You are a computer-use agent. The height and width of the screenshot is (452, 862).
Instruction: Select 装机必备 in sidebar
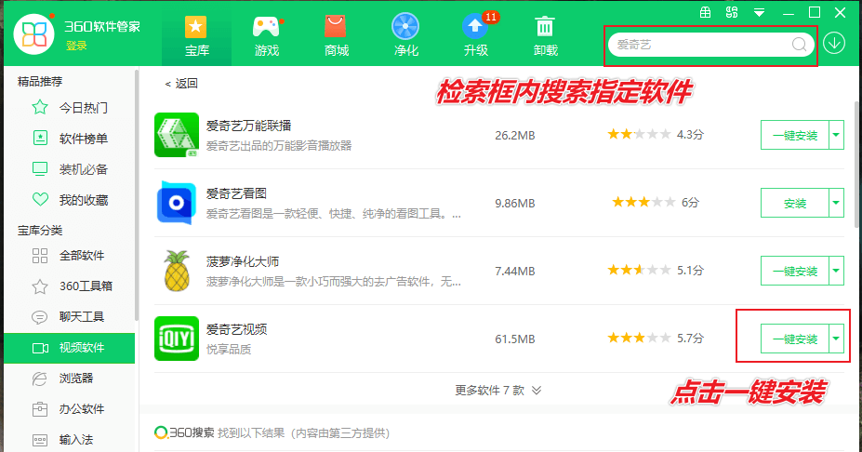84,169
